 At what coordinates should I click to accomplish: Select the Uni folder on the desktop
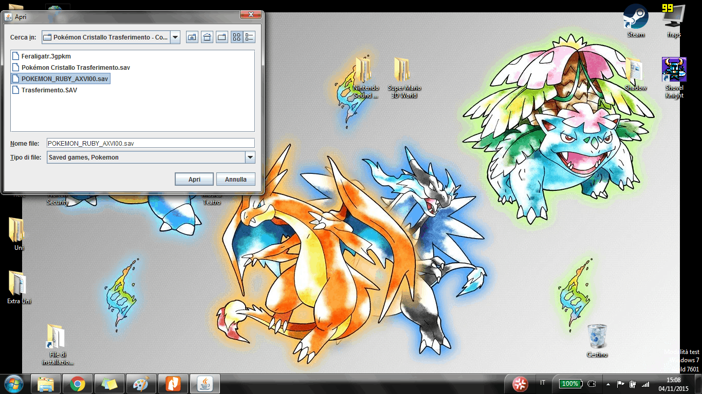[19, 234]
